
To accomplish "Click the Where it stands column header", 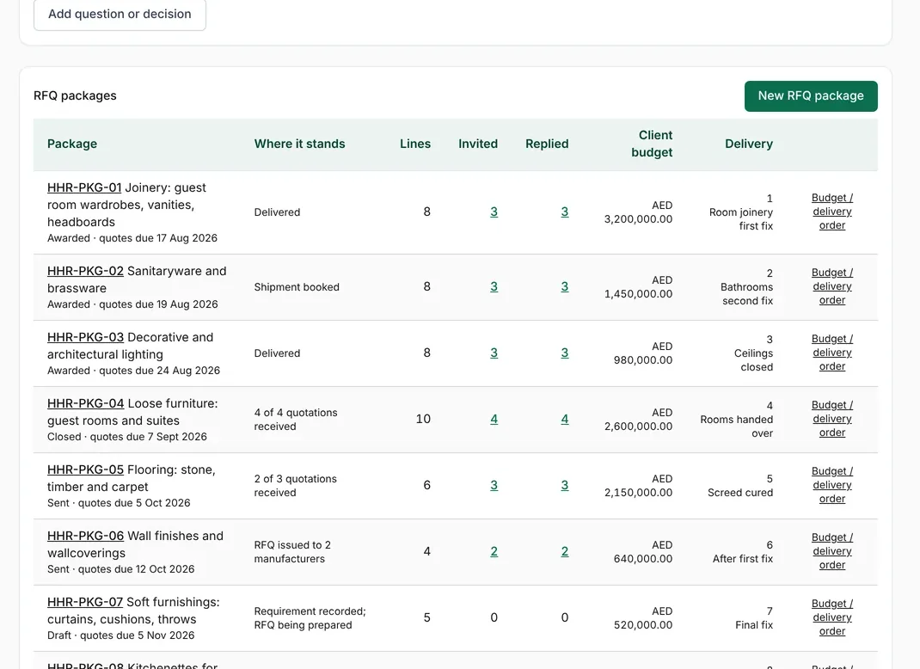I will (299, 144).
